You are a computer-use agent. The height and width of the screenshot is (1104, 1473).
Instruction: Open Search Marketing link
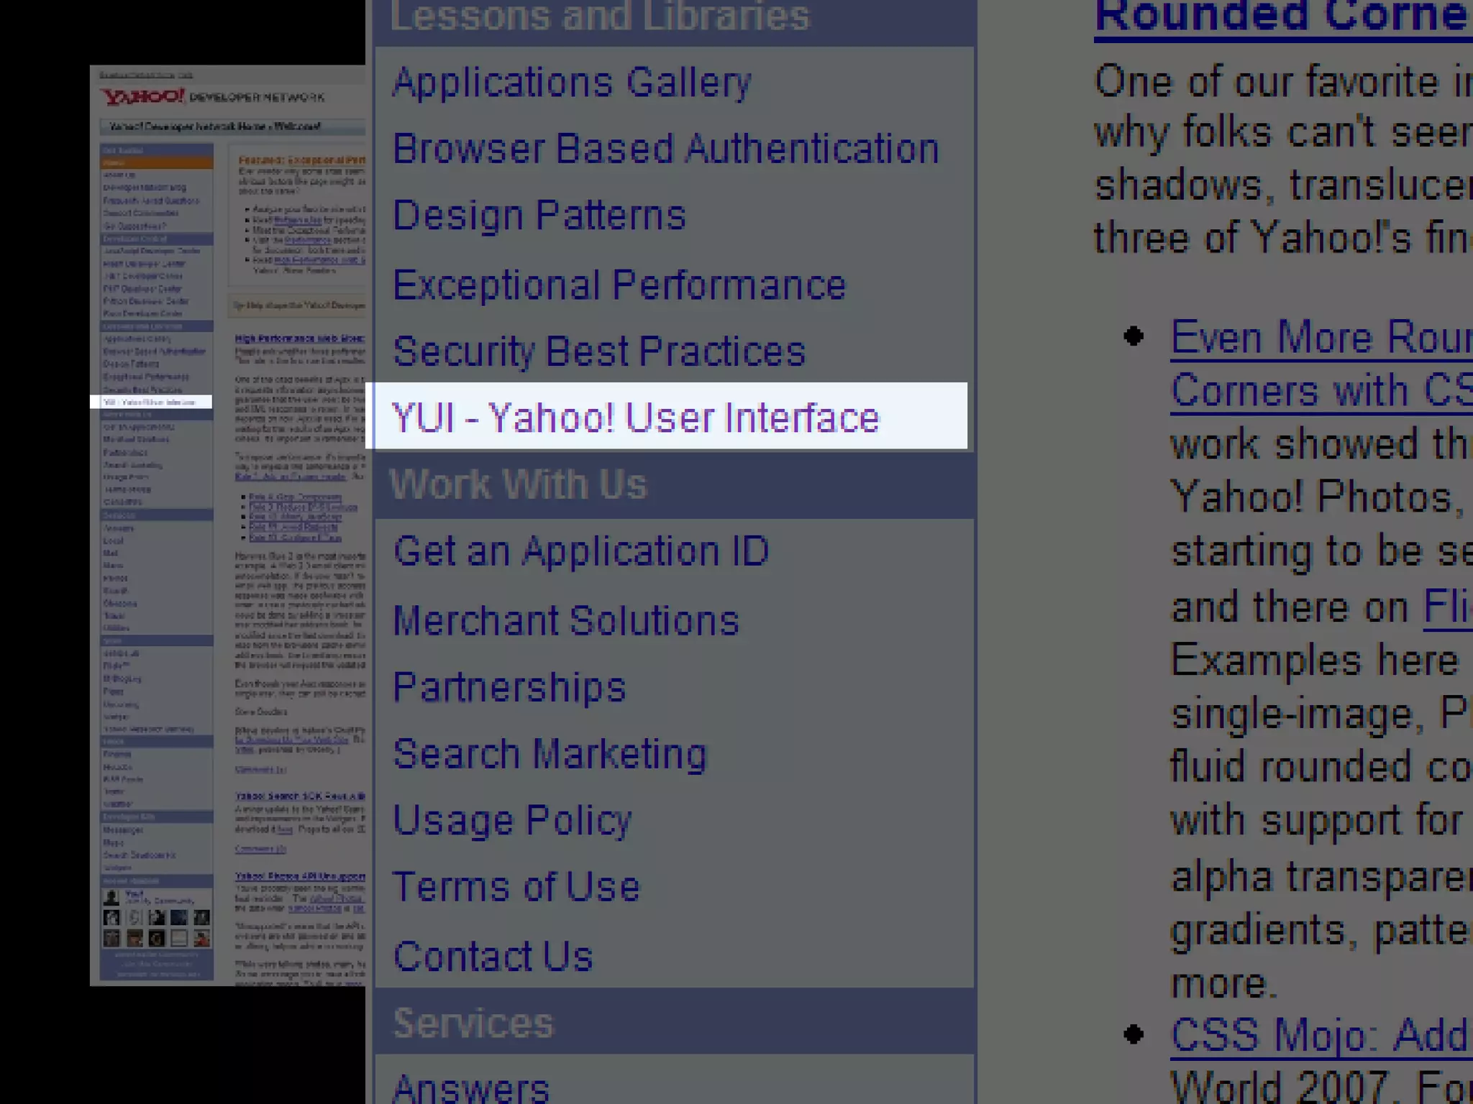click(x=549, y=754)
